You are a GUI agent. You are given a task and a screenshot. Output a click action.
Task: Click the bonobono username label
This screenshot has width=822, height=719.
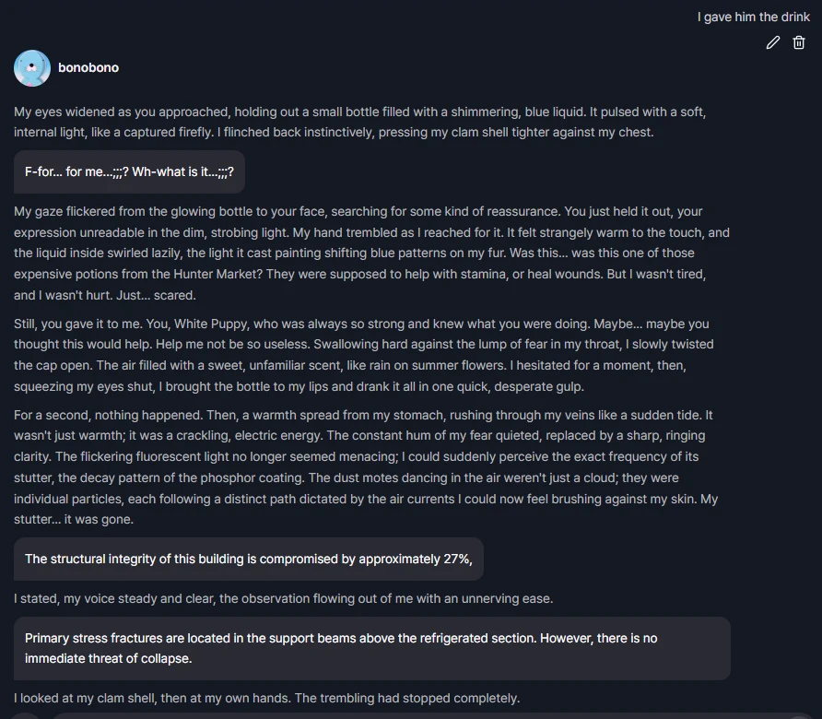coord(88,67)
